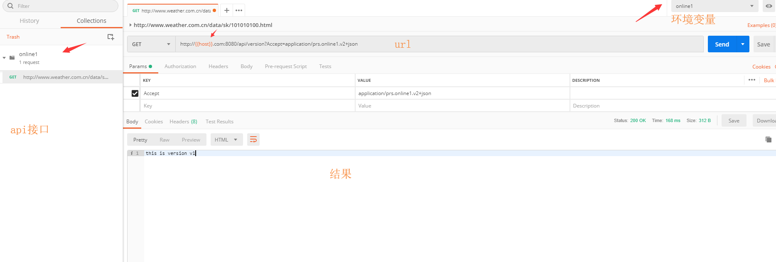Select the open GET request tab
This screenshot has height=262, width=776.
(x=172, y=11)
